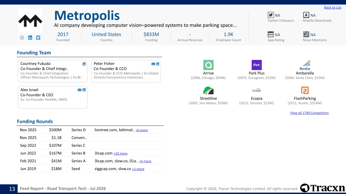Click the Ecopia competitor name

(x=257, y=98)
